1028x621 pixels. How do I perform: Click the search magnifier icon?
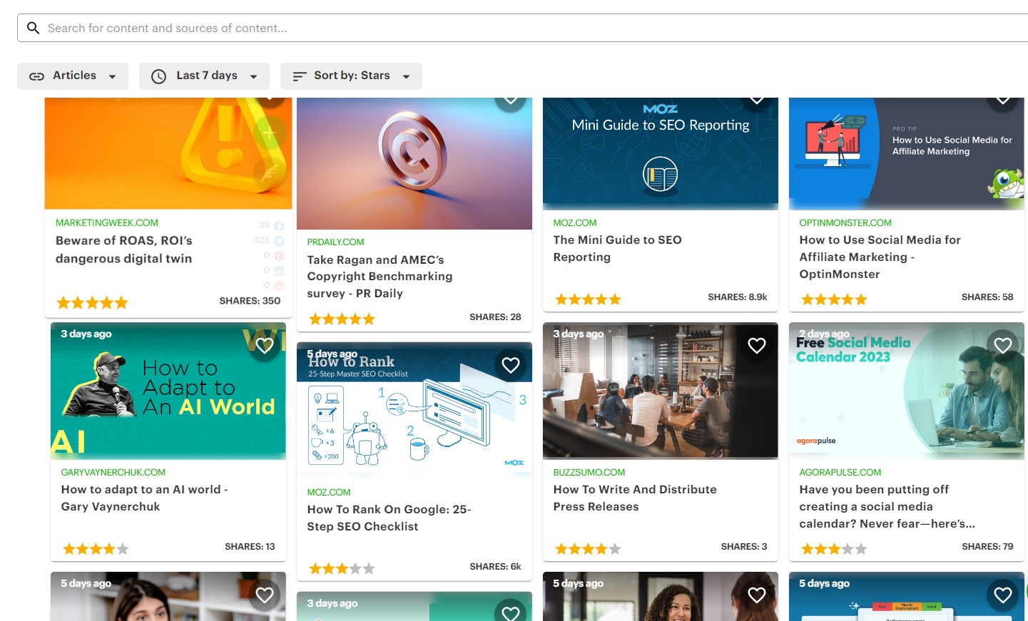click(33, 28)
